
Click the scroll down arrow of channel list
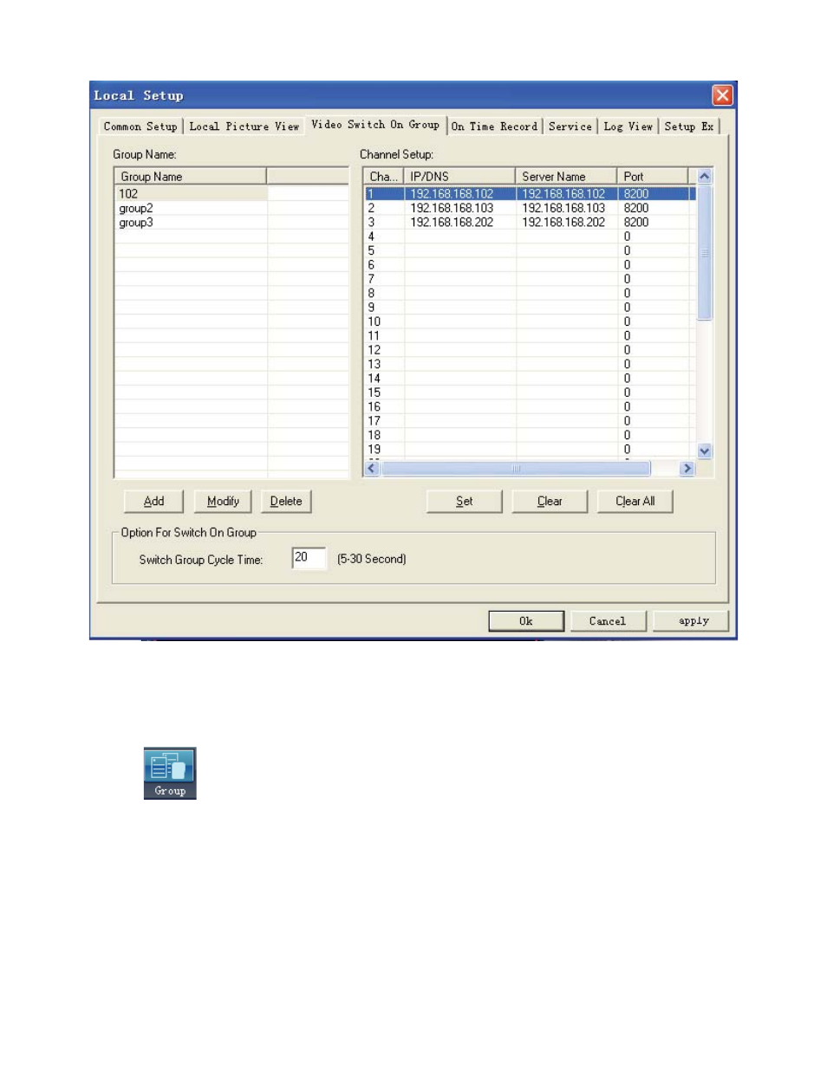(705, 451)
